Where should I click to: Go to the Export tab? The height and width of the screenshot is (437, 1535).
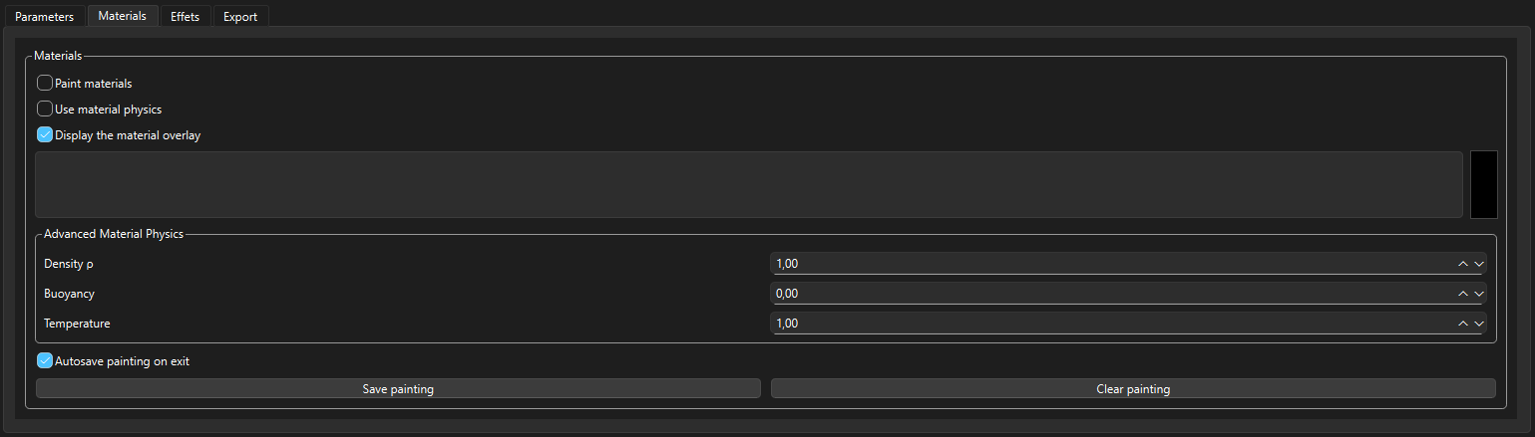pos(240,17)
